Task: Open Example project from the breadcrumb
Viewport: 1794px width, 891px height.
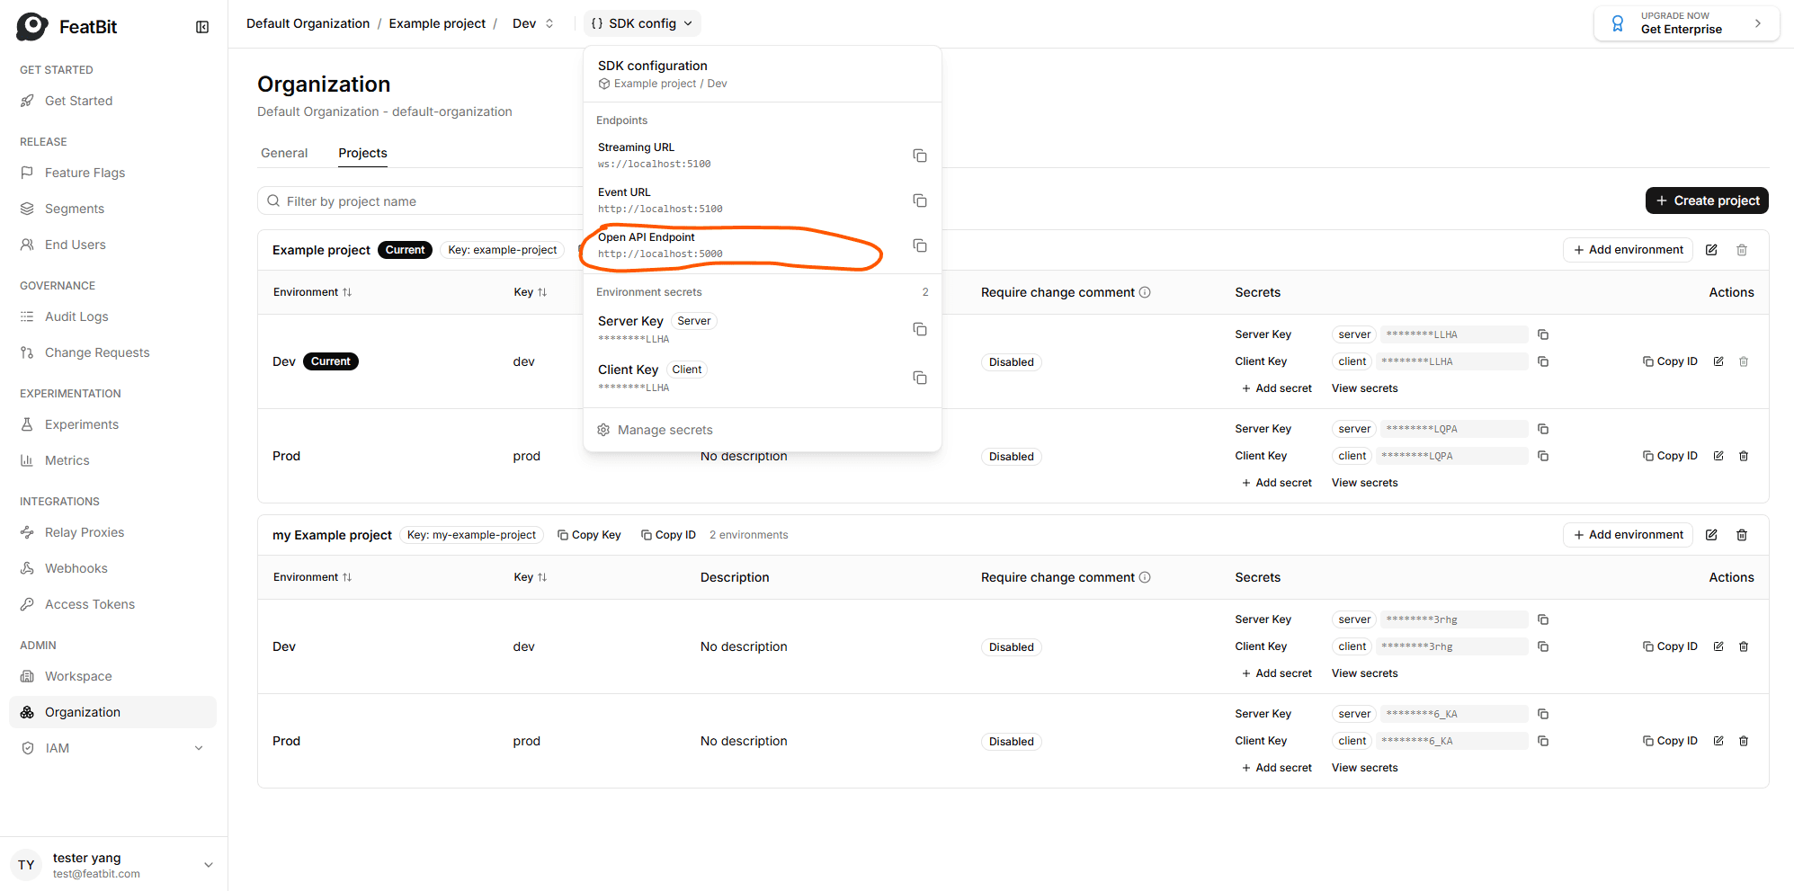Action: coord(437,23)
